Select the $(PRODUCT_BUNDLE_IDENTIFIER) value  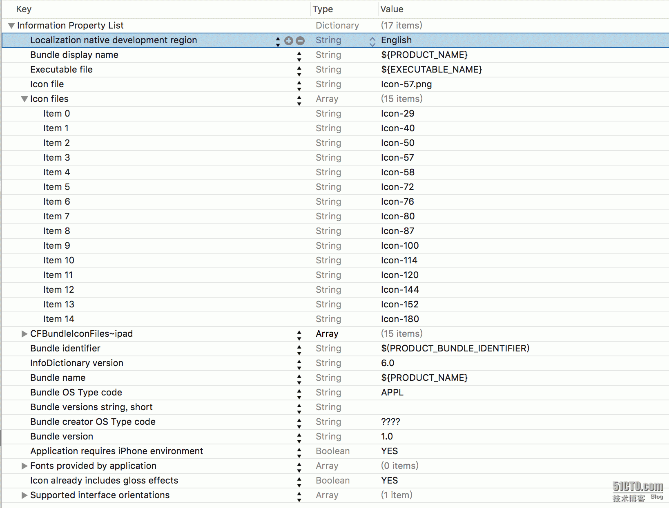455,348
